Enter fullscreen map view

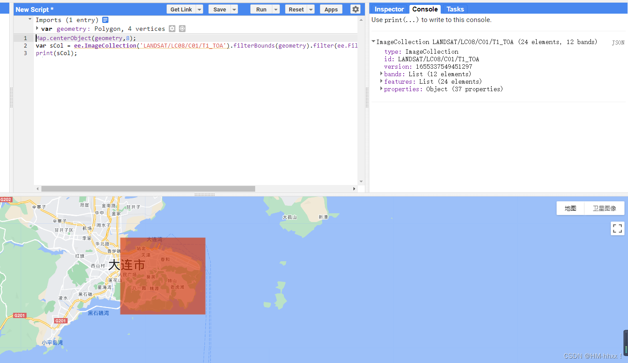coord(617,228)
